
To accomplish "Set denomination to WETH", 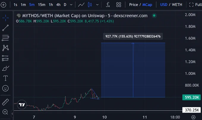I will [x=177, y=5].
